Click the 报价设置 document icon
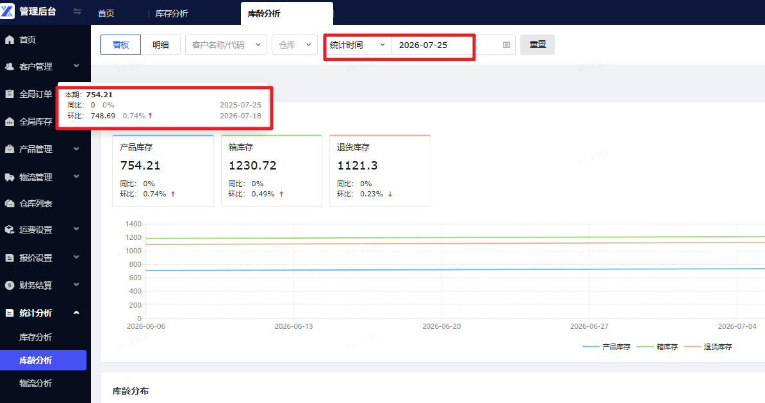Image resolution: width=765 pixels, height=403 pixels. click(x=9, y=258)
